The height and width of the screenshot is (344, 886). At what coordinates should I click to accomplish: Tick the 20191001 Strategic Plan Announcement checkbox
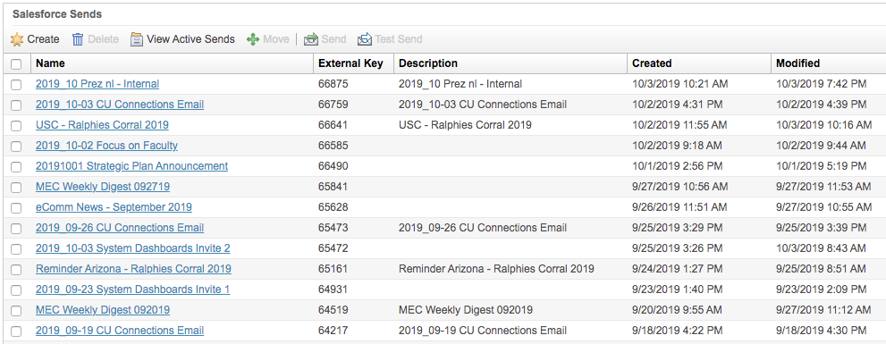click(16, 166)
